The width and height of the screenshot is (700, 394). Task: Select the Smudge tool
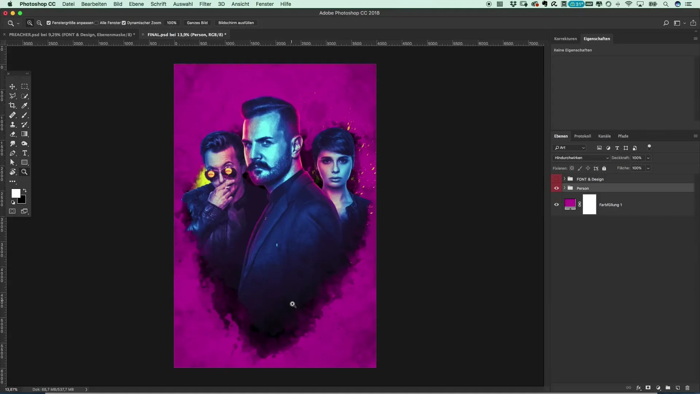pos(12,143)
